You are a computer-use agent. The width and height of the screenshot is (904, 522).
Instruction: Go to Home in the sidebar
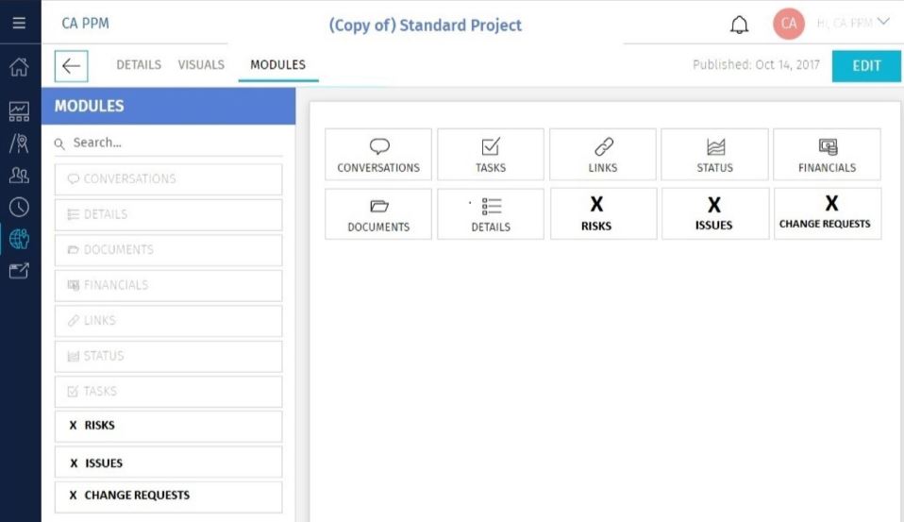tap(19, 67)
